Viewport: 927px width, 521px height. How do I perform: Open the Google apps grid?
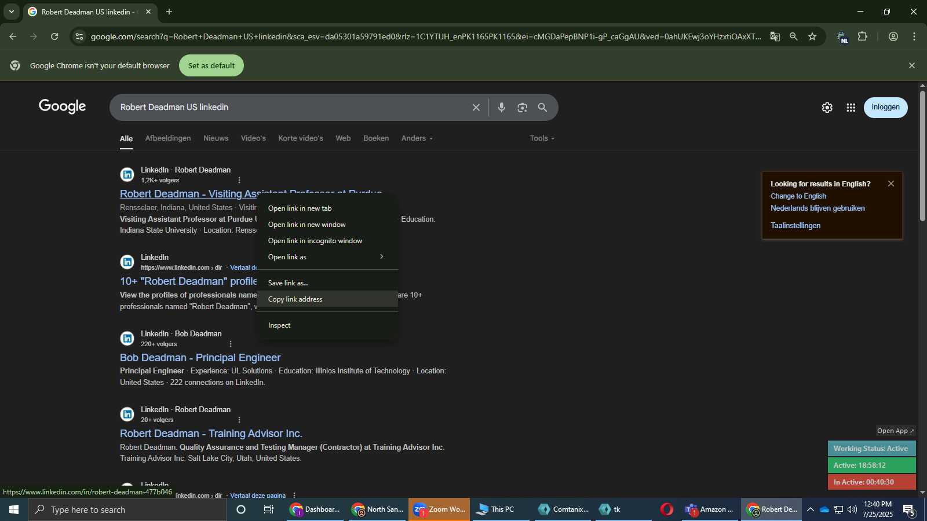851,107
